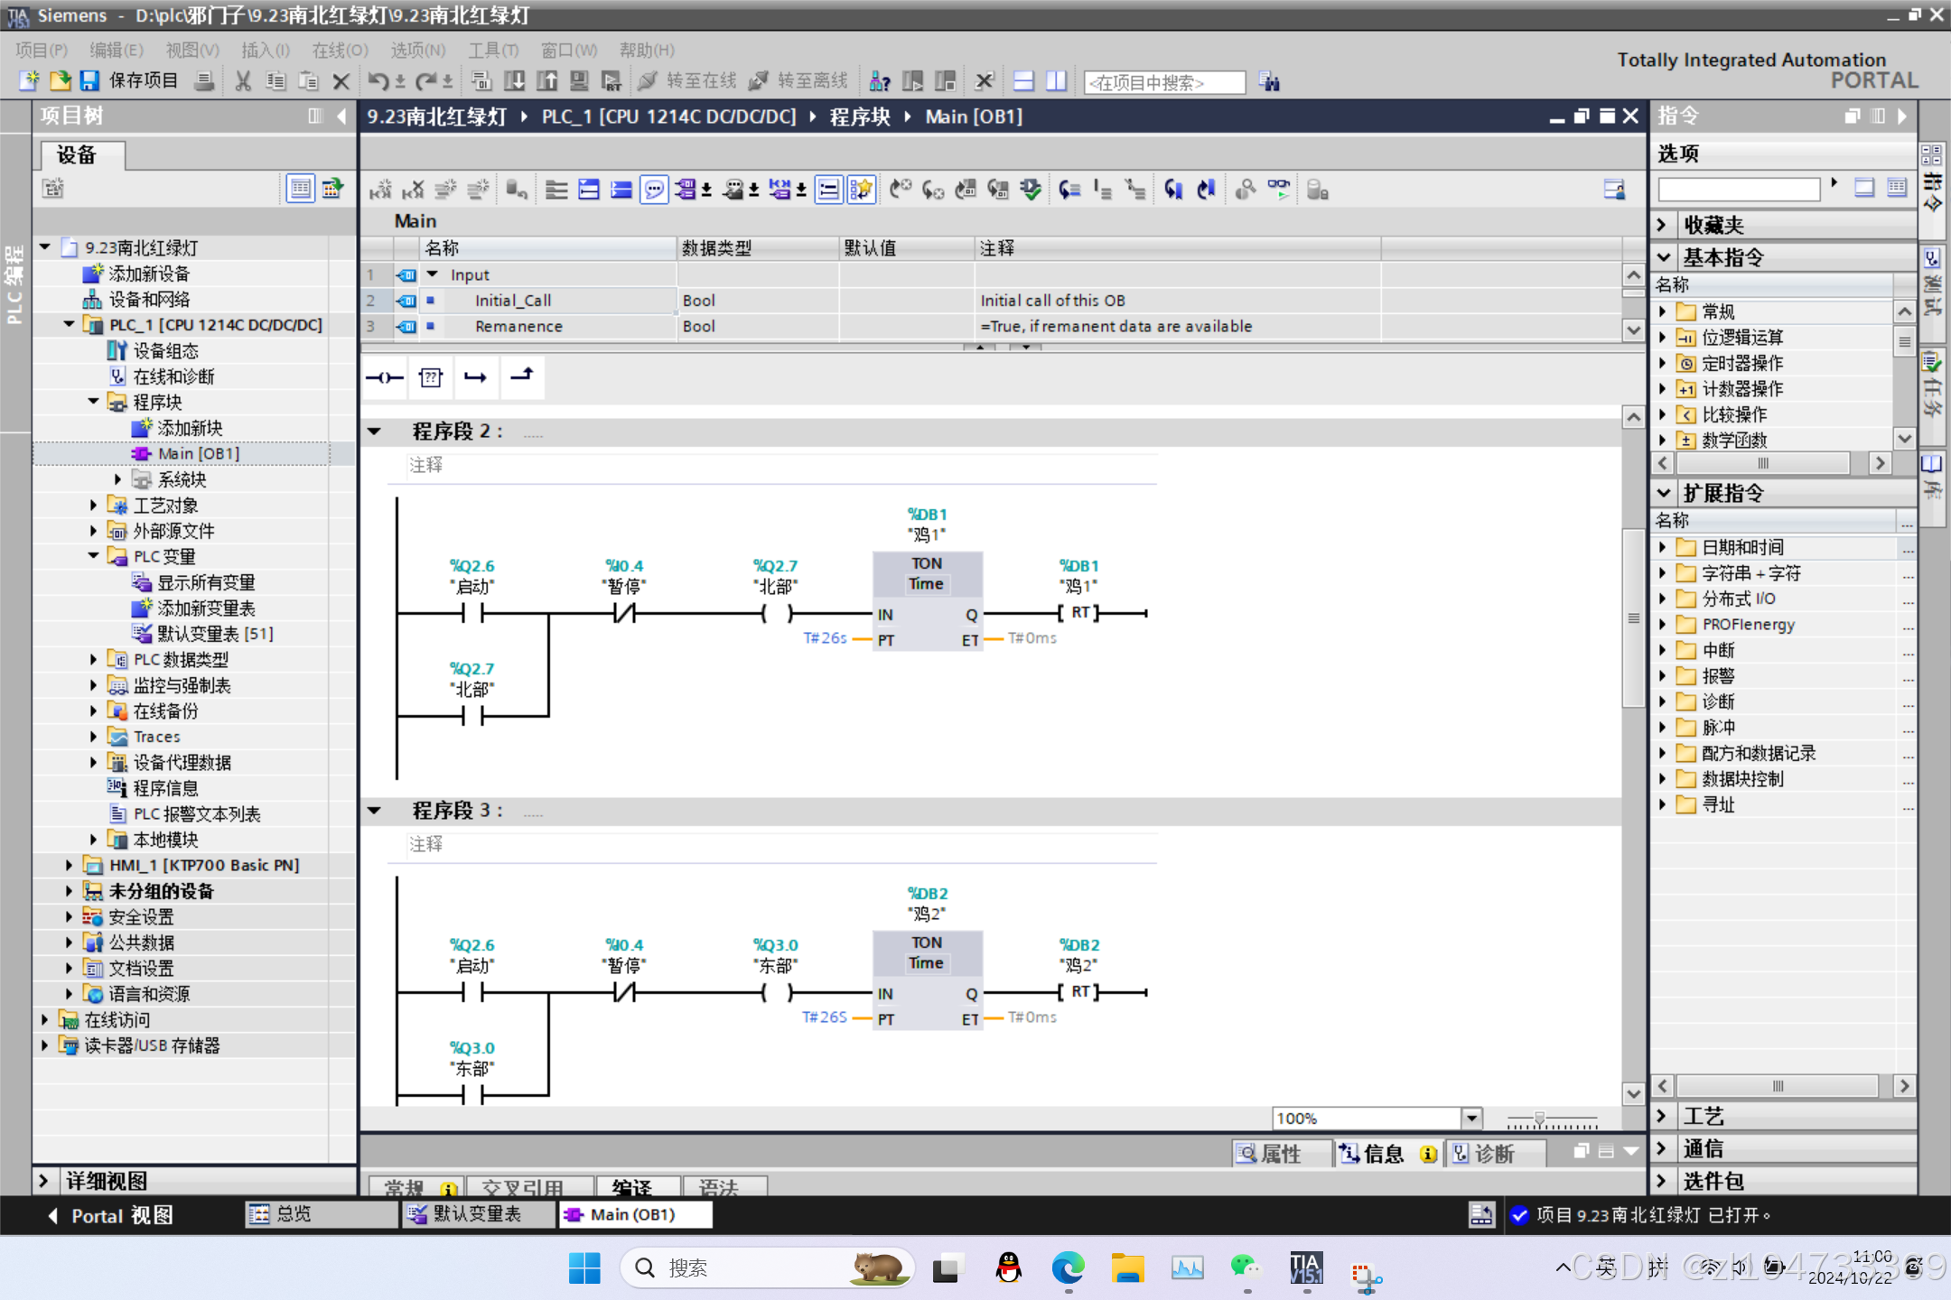The image size is (1951, 1300).
Task: Toggle the network comments speech-bubble button
Action: pyautogui.click(x=655, y=190)
